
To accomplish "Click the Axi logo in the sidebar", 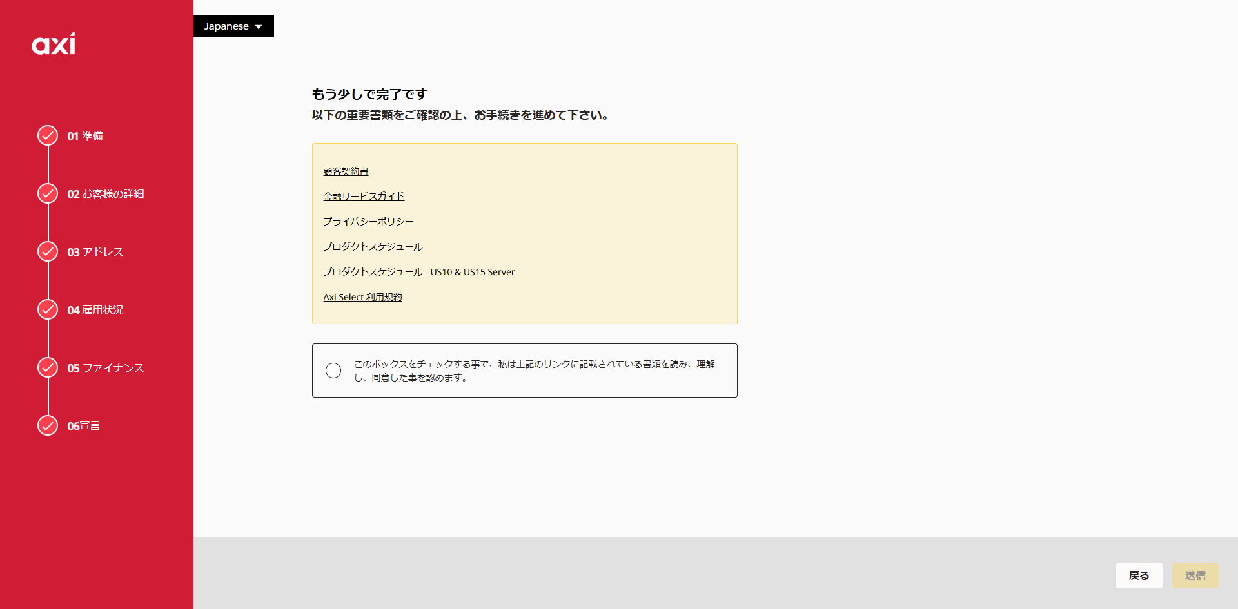I will point(54,44).
